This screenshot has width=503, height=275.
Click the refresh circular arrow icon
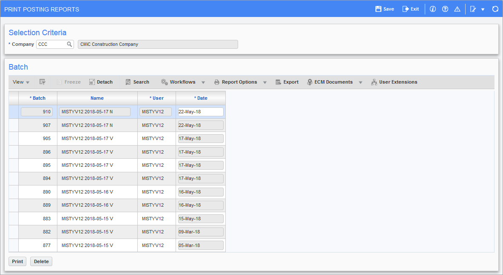(495, 9)
